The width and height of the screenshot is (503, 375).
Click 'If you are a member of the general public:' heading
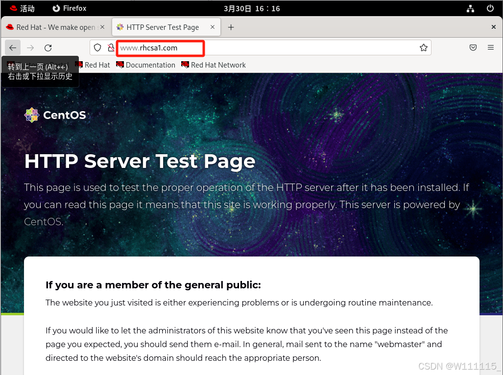pyautogui.click(x=153, y=285)
